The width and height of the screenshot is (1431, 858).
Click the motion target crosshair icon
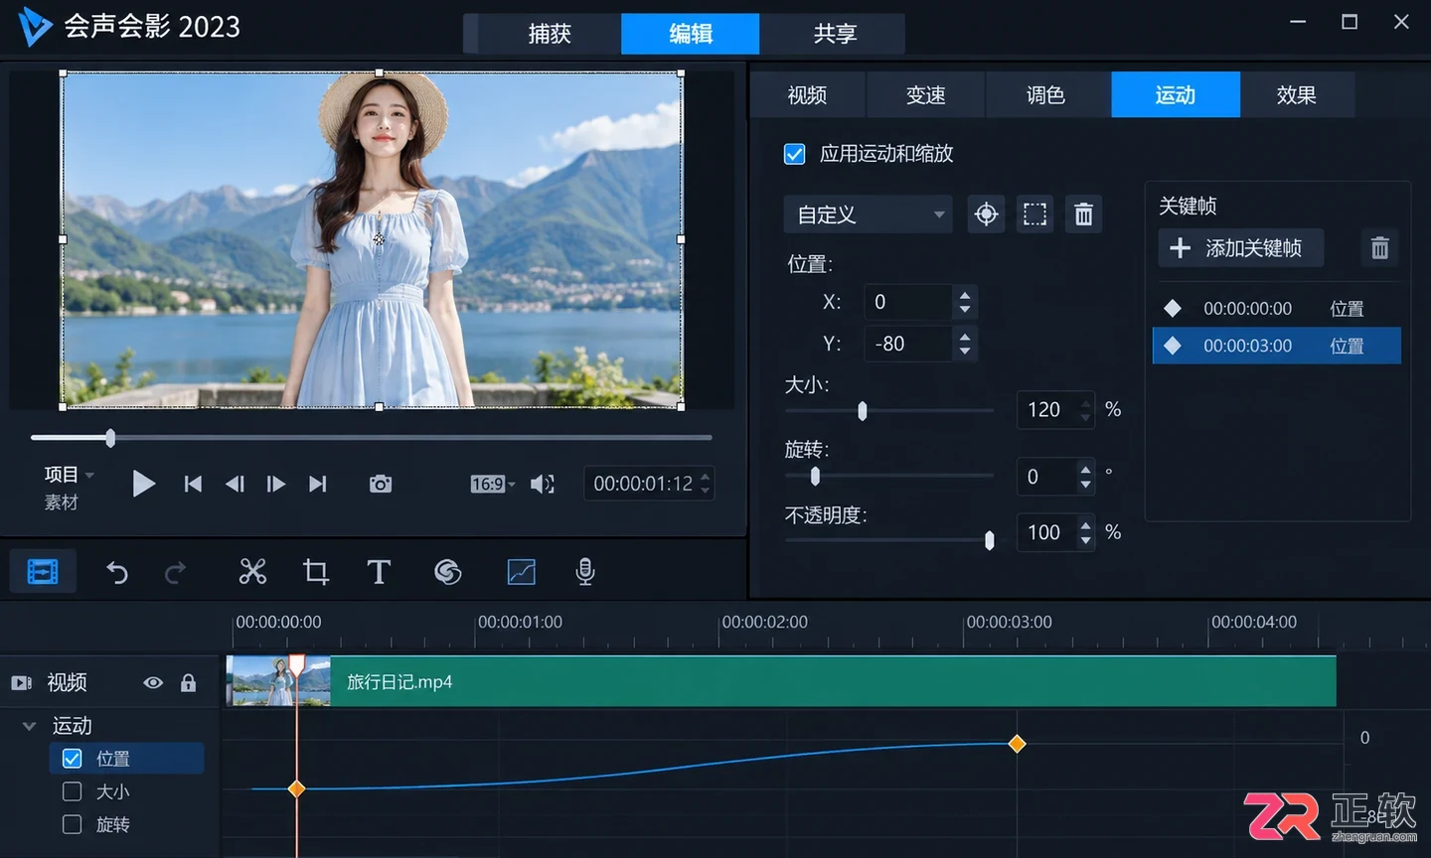pyautogui.click(x=986, y=214)
